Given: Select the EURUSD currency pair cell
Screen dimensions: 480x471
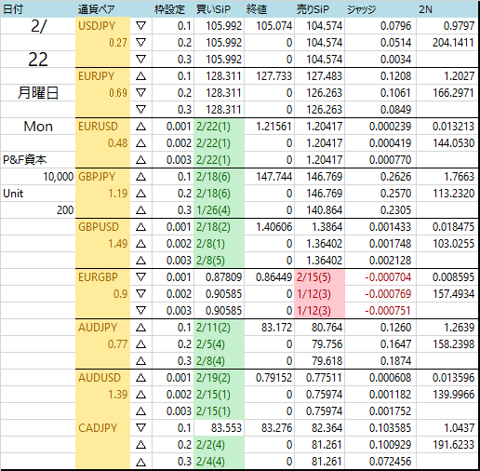Looking at the screenshot, I should (x=102, y=127).
